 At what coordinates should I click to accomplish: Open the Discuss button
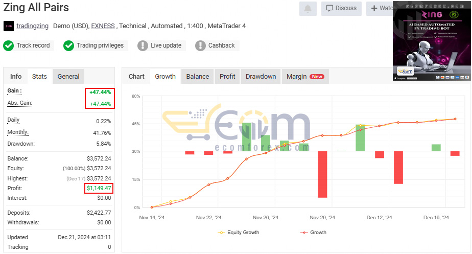pyautogui.click(x=341, y=9)
